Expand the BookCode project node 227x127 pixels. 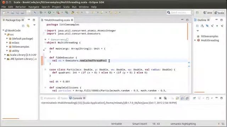(3, 30)
